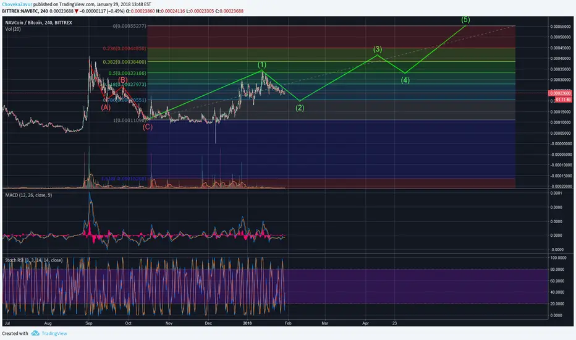
Task: Click the Vol (20) indicator label
Action: (x=13, y=29)
